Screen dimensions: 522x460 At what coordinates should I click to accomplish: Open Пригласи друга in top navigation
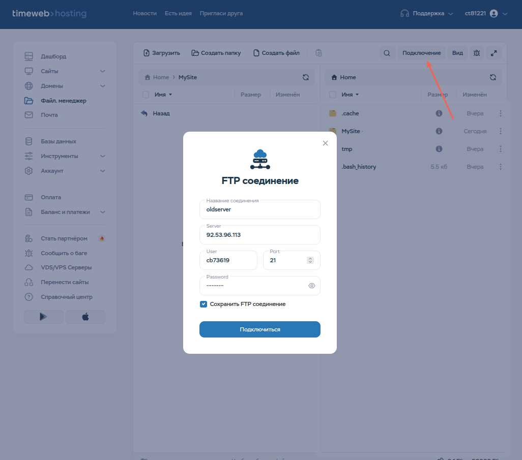[221, 13]
